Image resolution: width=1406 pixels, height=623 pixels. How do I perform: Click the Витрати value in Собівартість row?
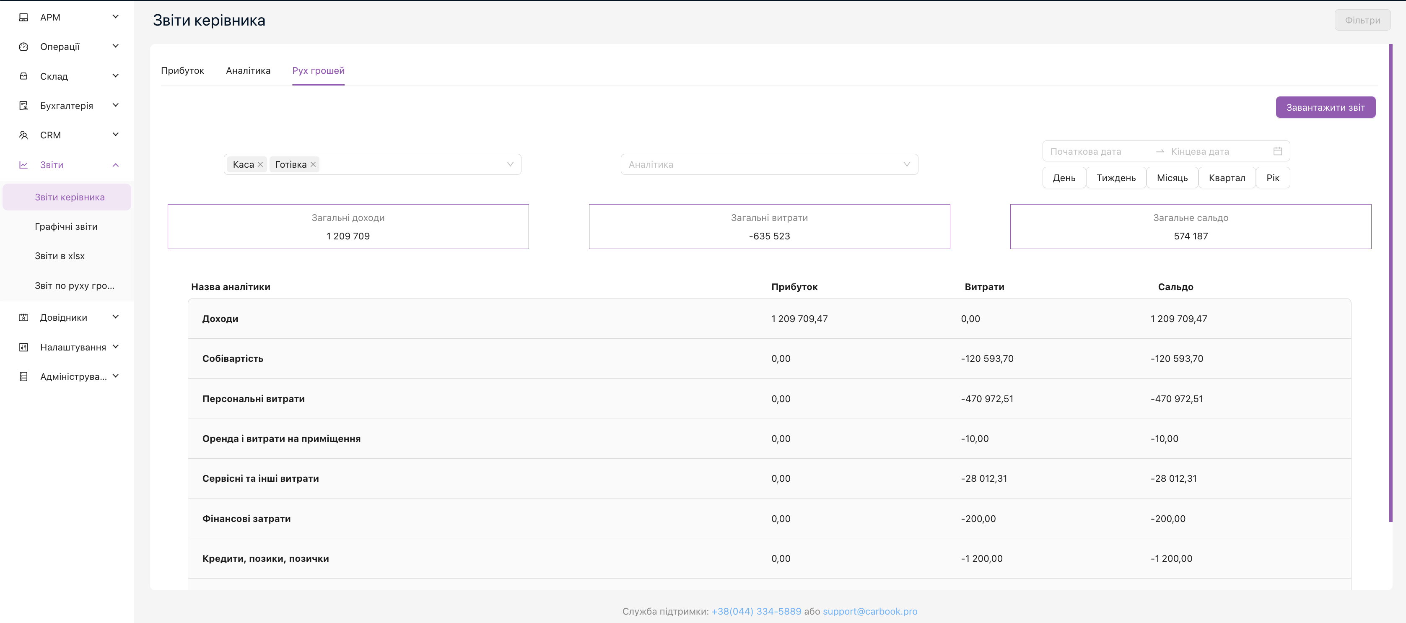(x=987, y=359)
